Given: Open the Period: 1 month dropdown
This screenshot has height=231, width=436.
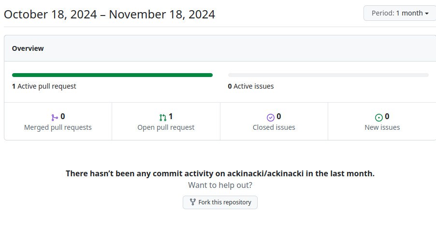Looking at the screenshot, I should tap(399, 13).
